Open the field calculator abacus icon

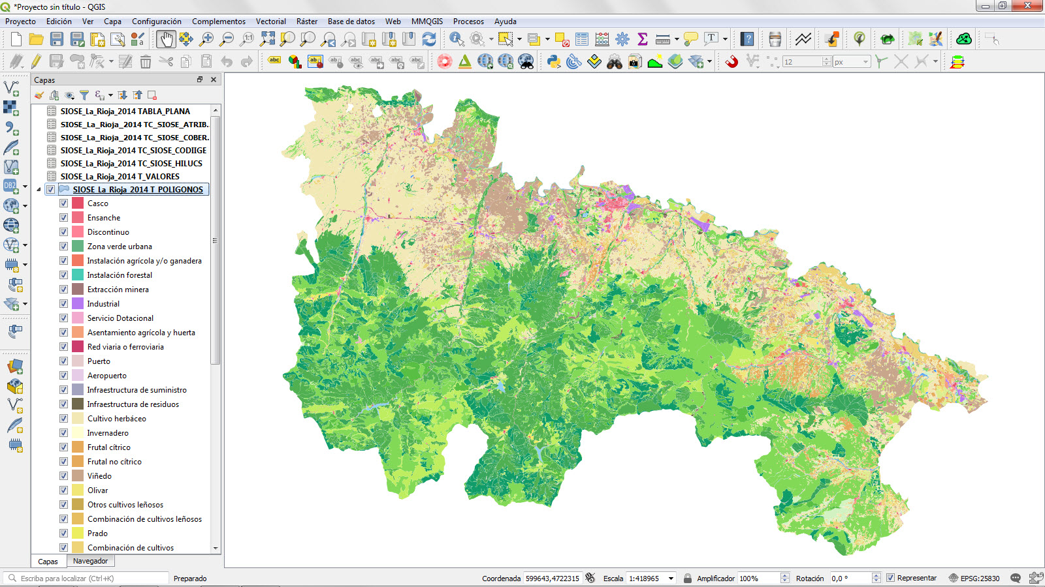(x=602, y=39)
